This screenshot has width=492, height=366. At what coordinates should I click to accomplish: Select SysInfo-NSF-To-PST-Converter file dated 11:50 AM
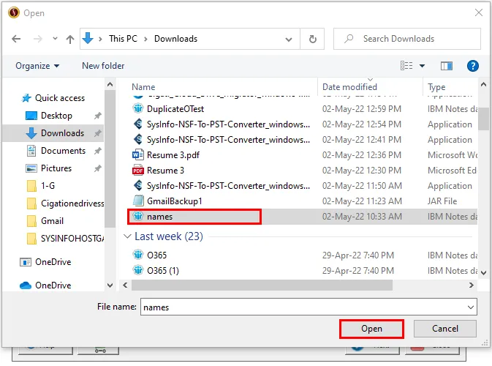[x=228, y=186]
